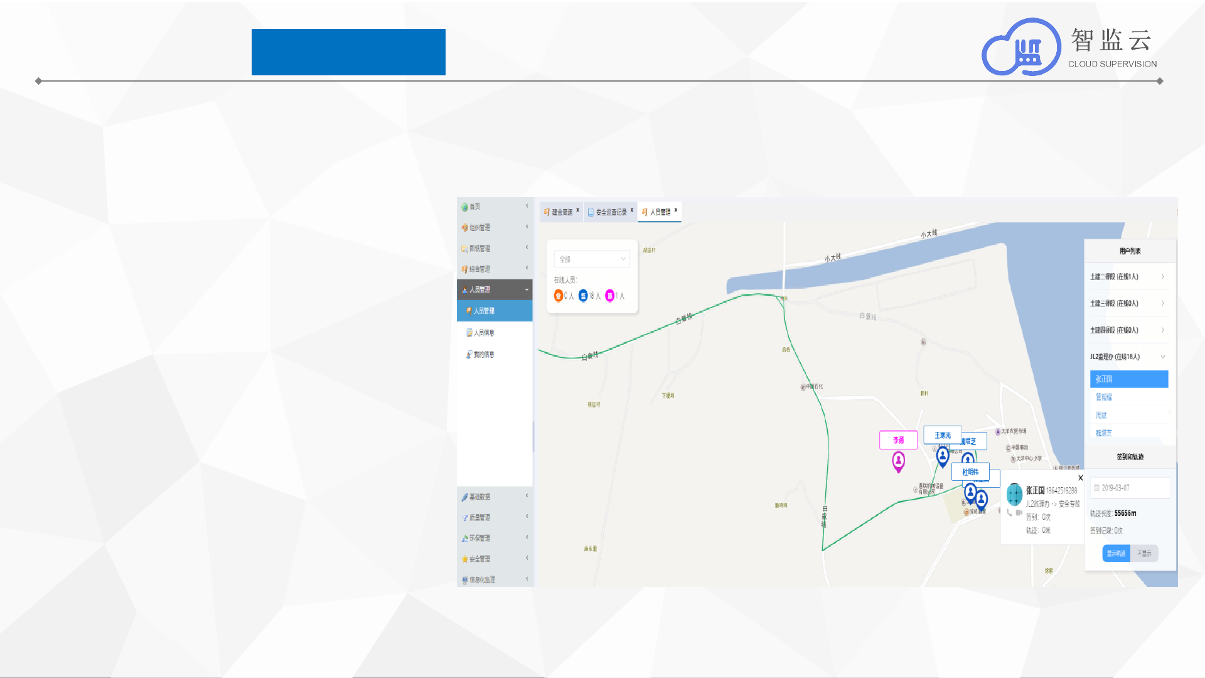Enable 显示轨迹 track display toggle
This screenshot has height=678, width=1205.
(x=1116, y=553)
